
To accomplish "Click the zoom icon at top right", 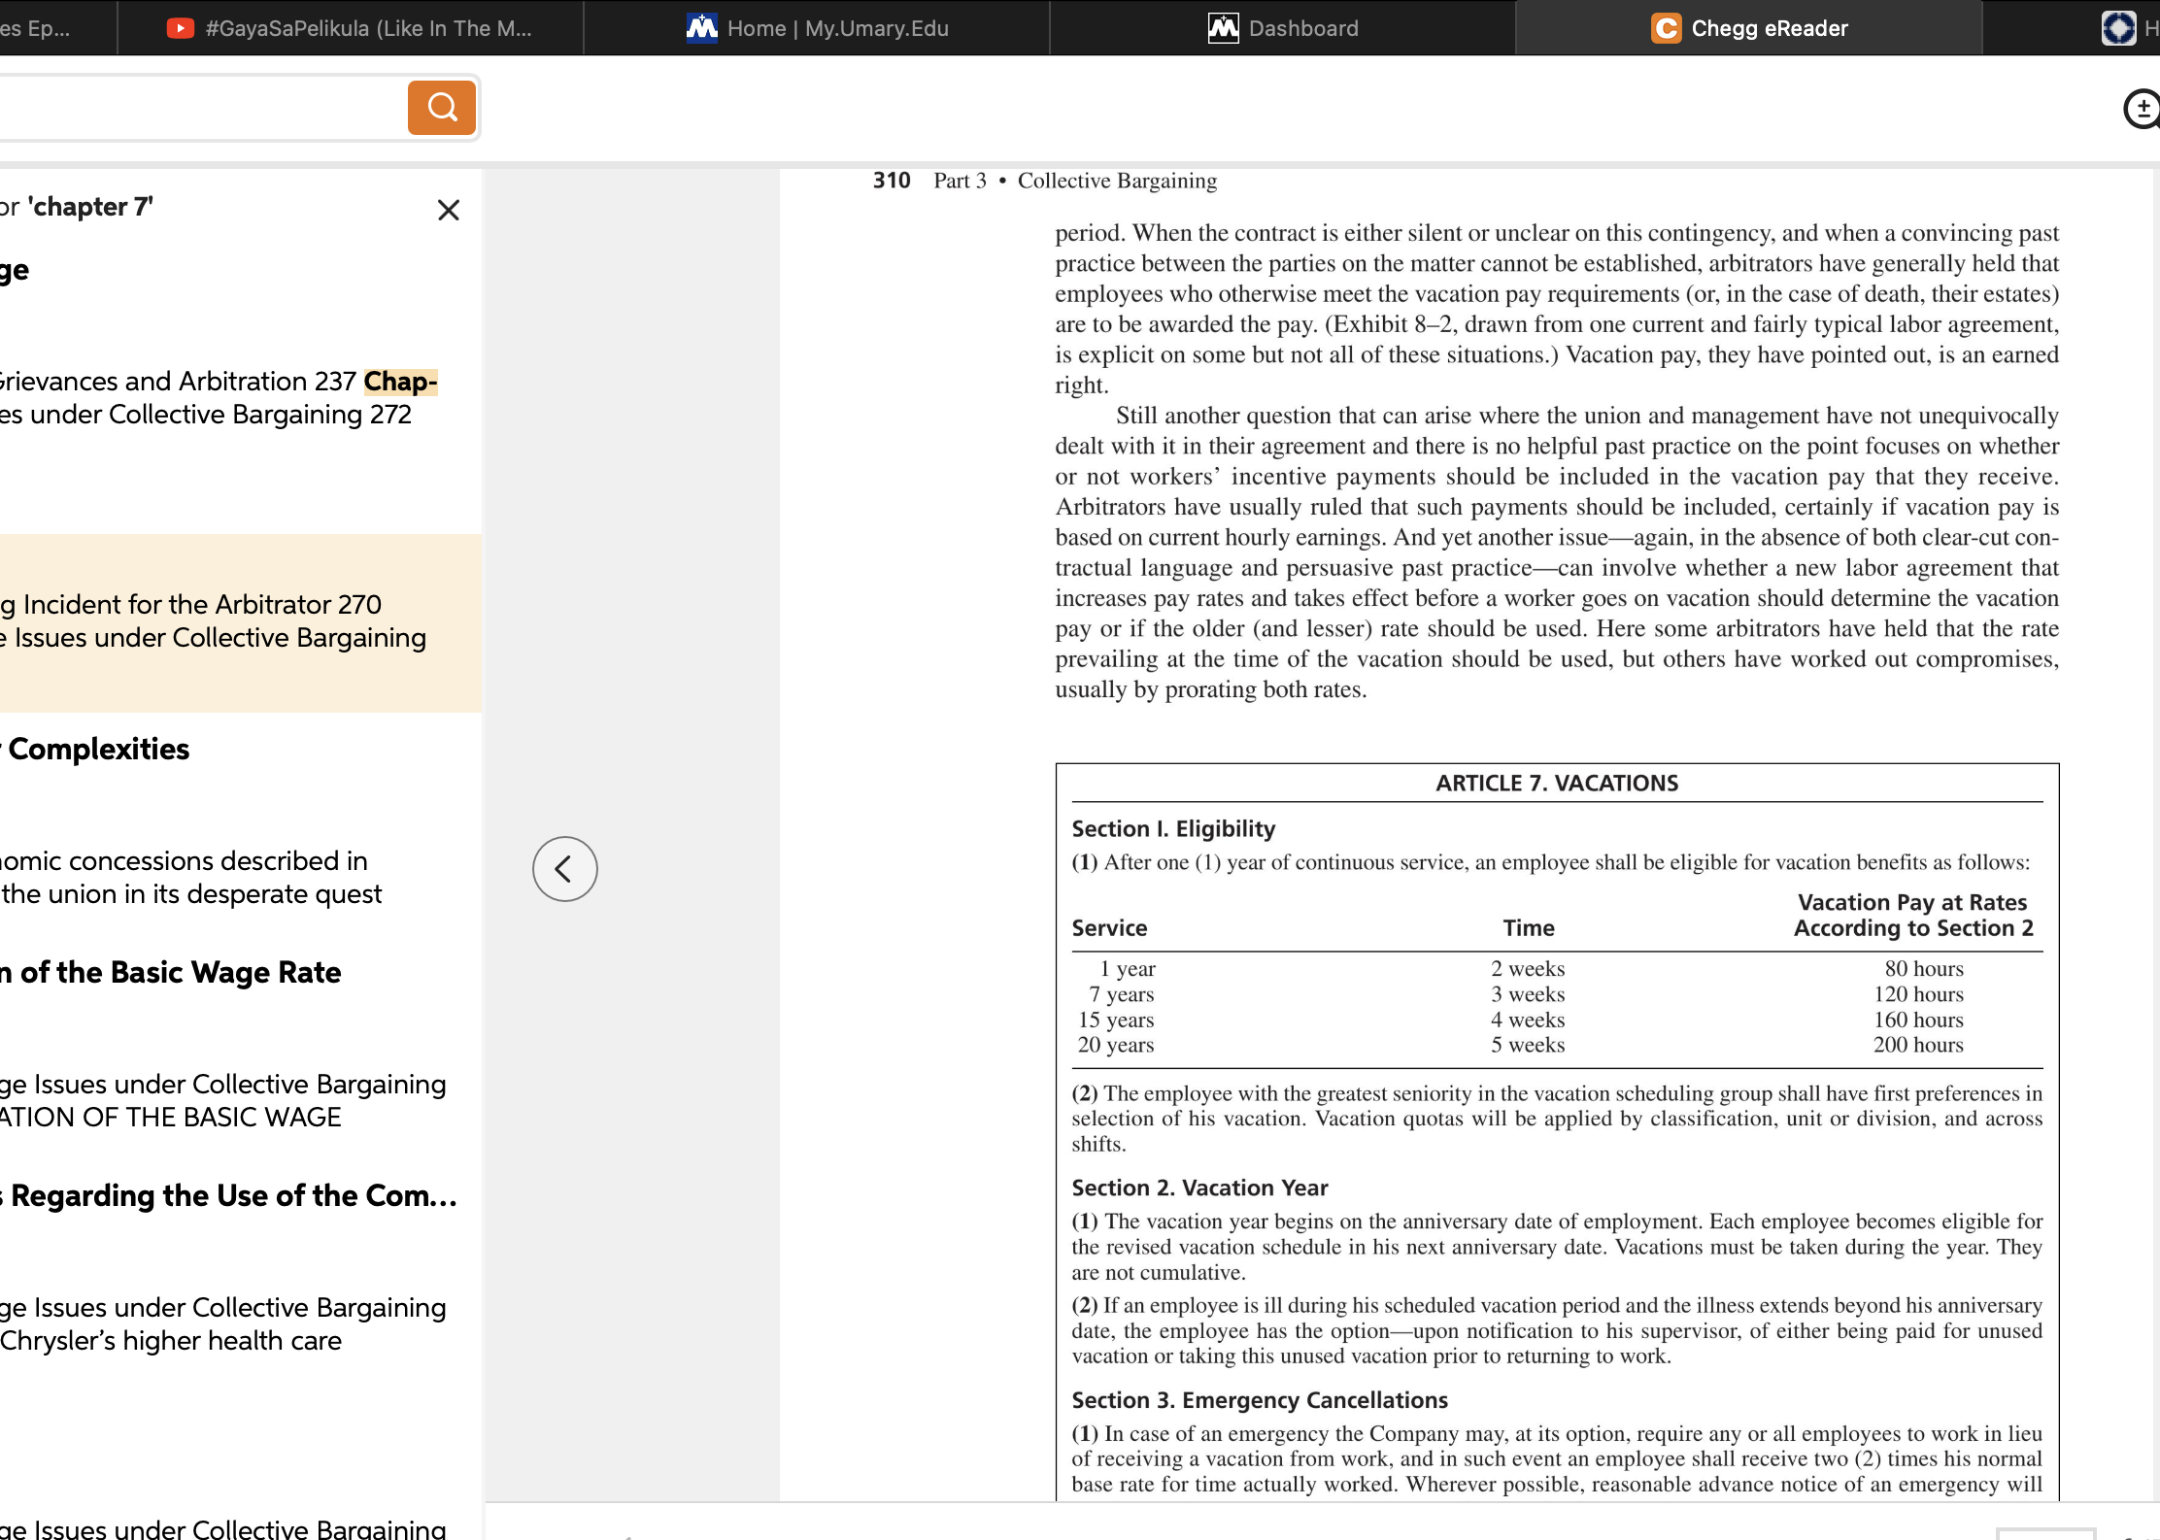I will coord(2143,109).
